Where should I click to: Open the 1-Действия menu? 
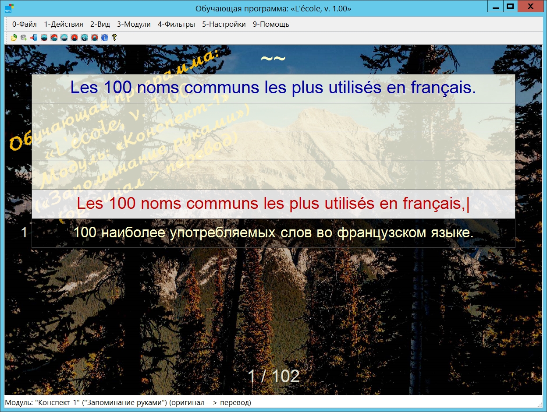coord(64,25)
